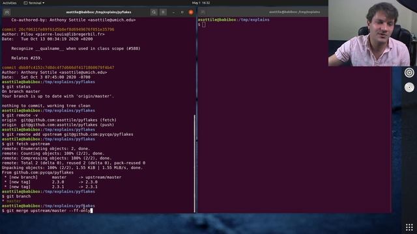Open the clock showing May 1 16:32

[x=201, y=3]
